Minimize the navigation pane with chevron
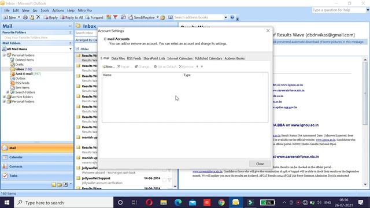The width and height of the screenshot is (370, 208). [70, 26]
